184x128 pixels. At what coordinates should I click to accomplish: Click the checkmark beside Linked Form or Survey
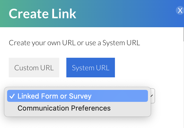pyautogui.click(x=12, y=96)
